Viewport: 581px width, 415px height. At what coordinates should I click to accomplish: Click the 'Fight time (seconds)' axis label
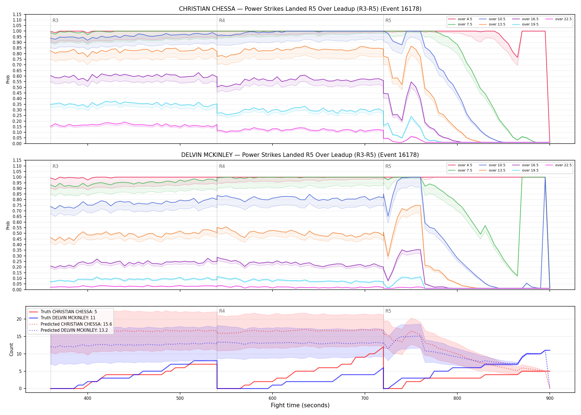click(300, 405)
